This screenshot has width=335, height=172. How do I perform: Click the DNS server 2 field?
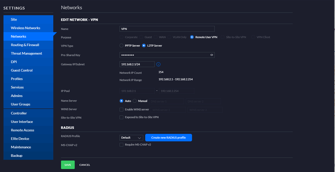click(x=203, y=102)
